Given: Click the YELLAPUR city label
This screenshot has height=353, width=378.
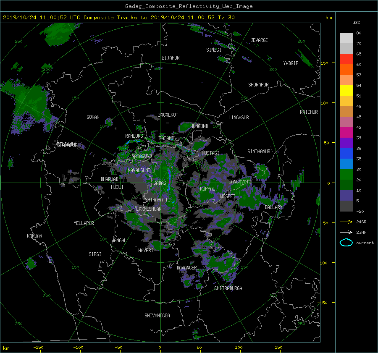Looking at the screenshot, I should click(84, 223).
